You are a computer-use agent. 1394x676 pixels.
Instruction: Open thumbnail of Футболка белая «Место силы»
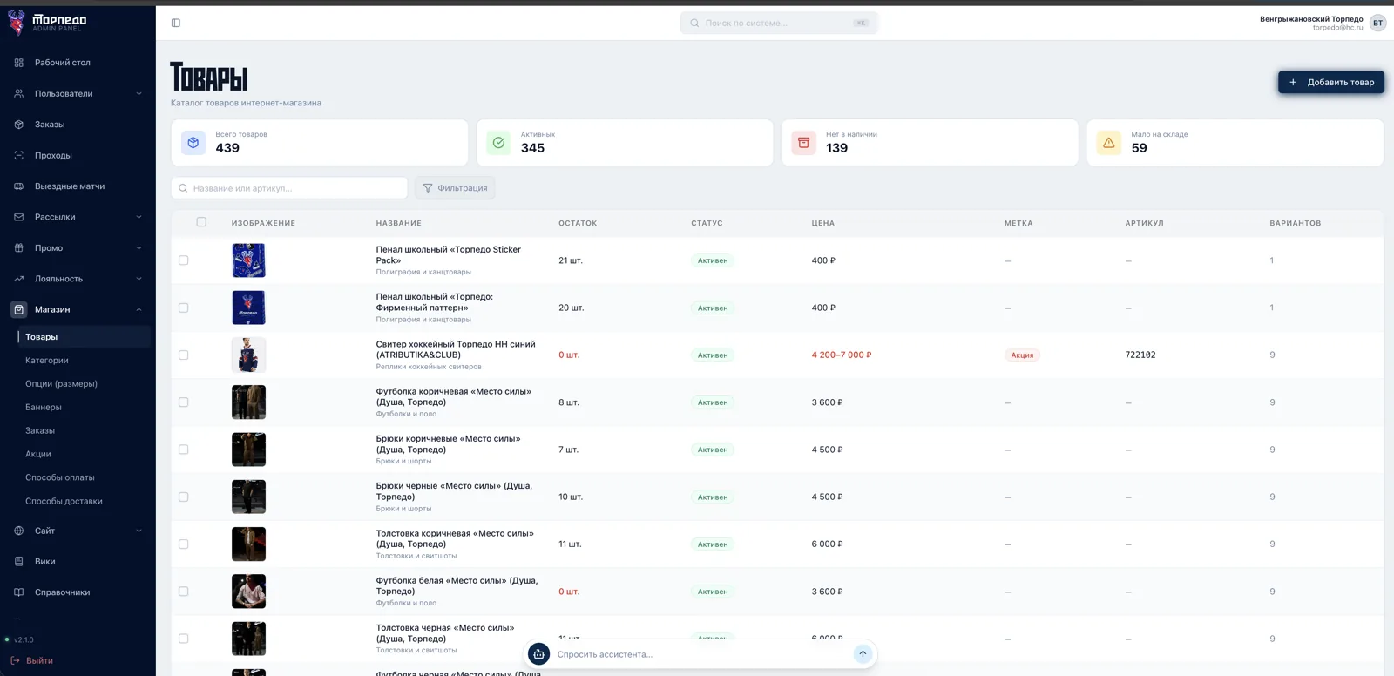(248, 591)
